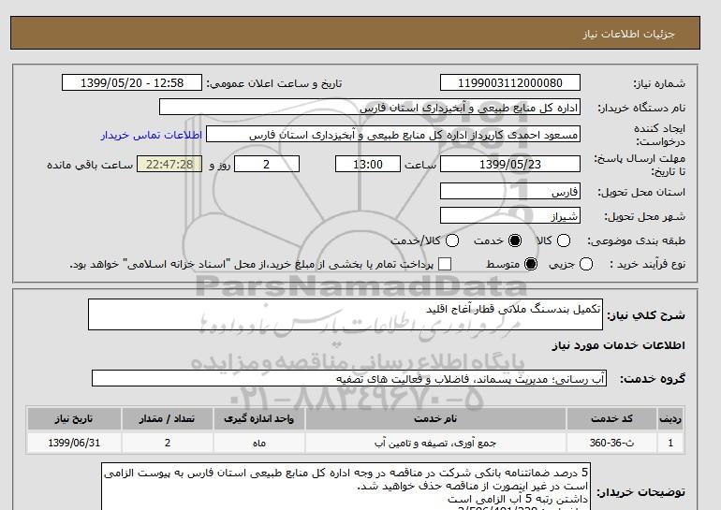
Task: Click the buyer organization name field
Action: [370, 107]
